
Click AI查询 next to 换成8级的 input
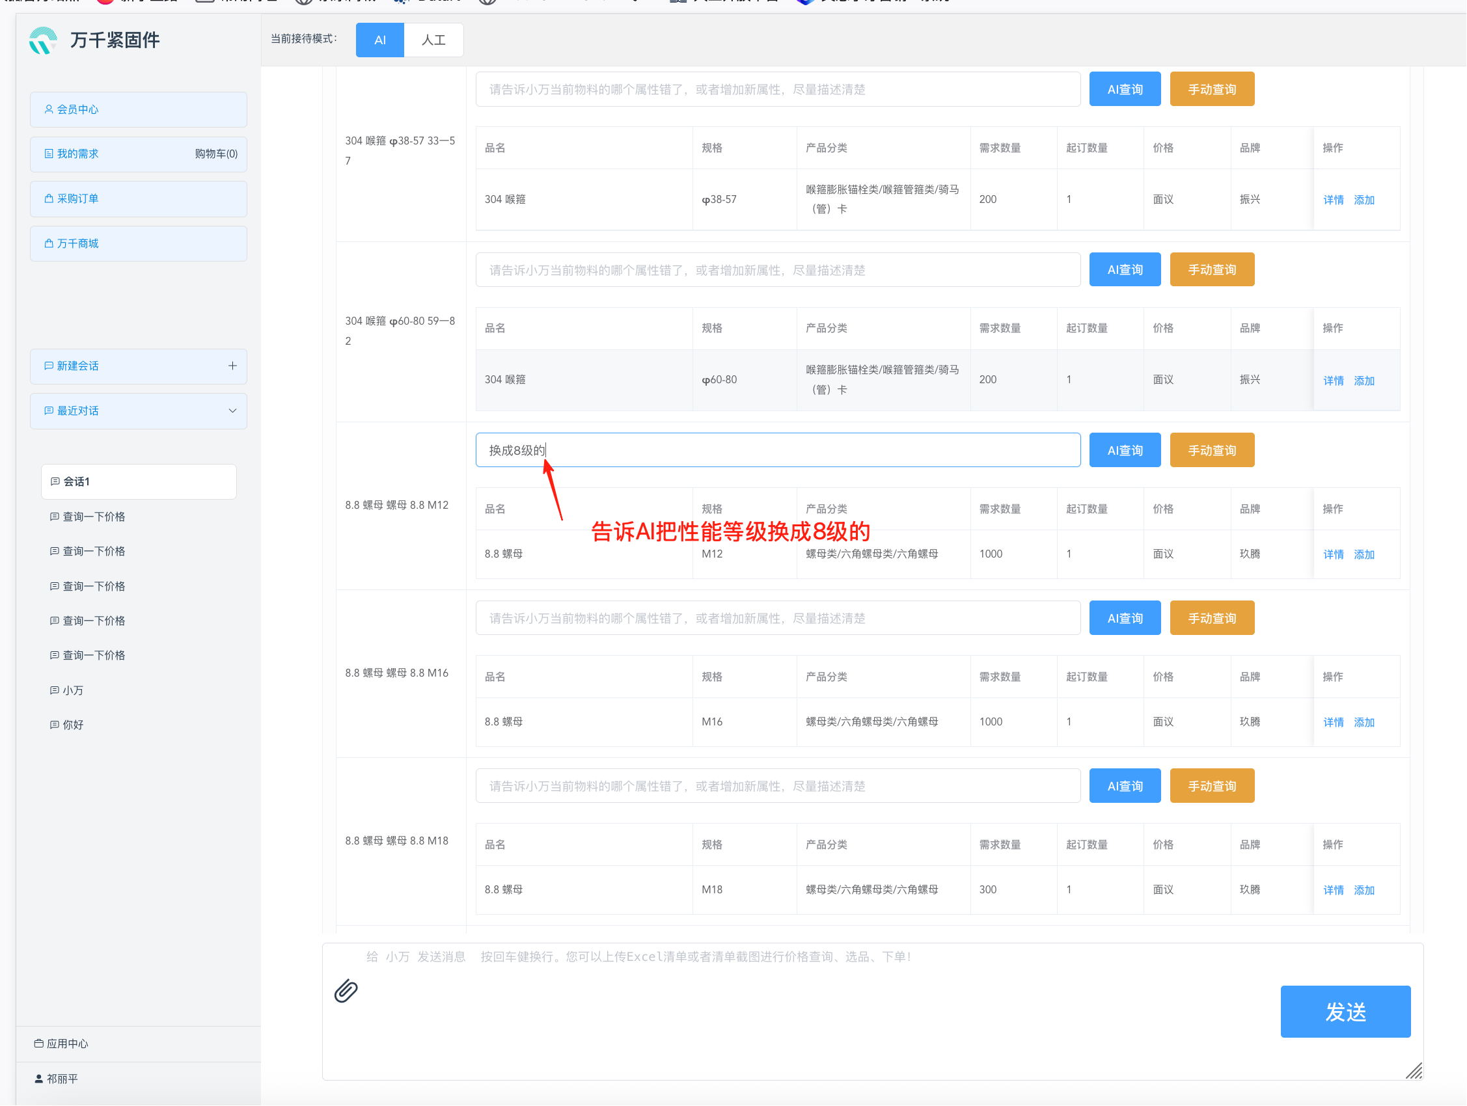pos(1124,450)
